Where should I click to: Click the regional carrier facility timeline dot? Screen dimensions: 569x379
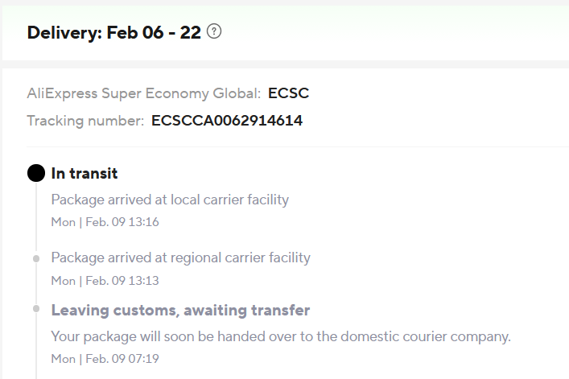tap(36, 258)
